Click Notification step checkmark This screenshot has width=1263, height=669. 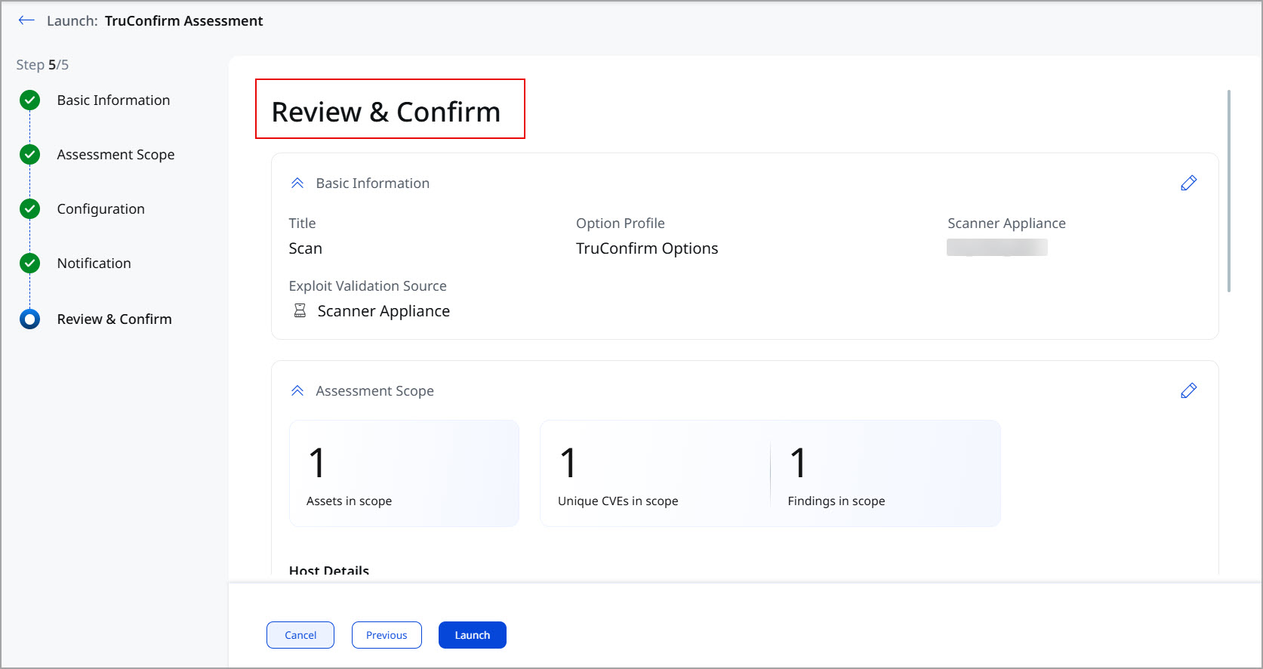(29, 263)
